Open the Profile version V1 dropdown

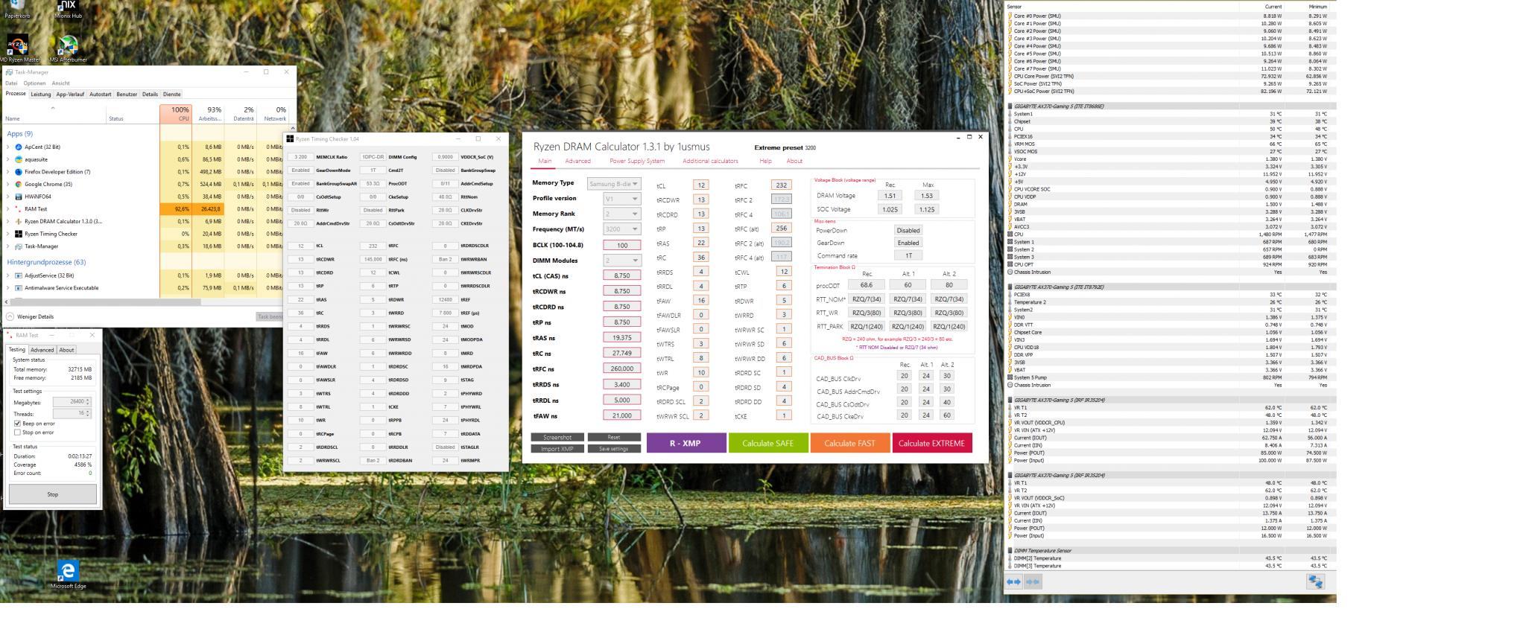pyautogui.click(x=622, y=199)
